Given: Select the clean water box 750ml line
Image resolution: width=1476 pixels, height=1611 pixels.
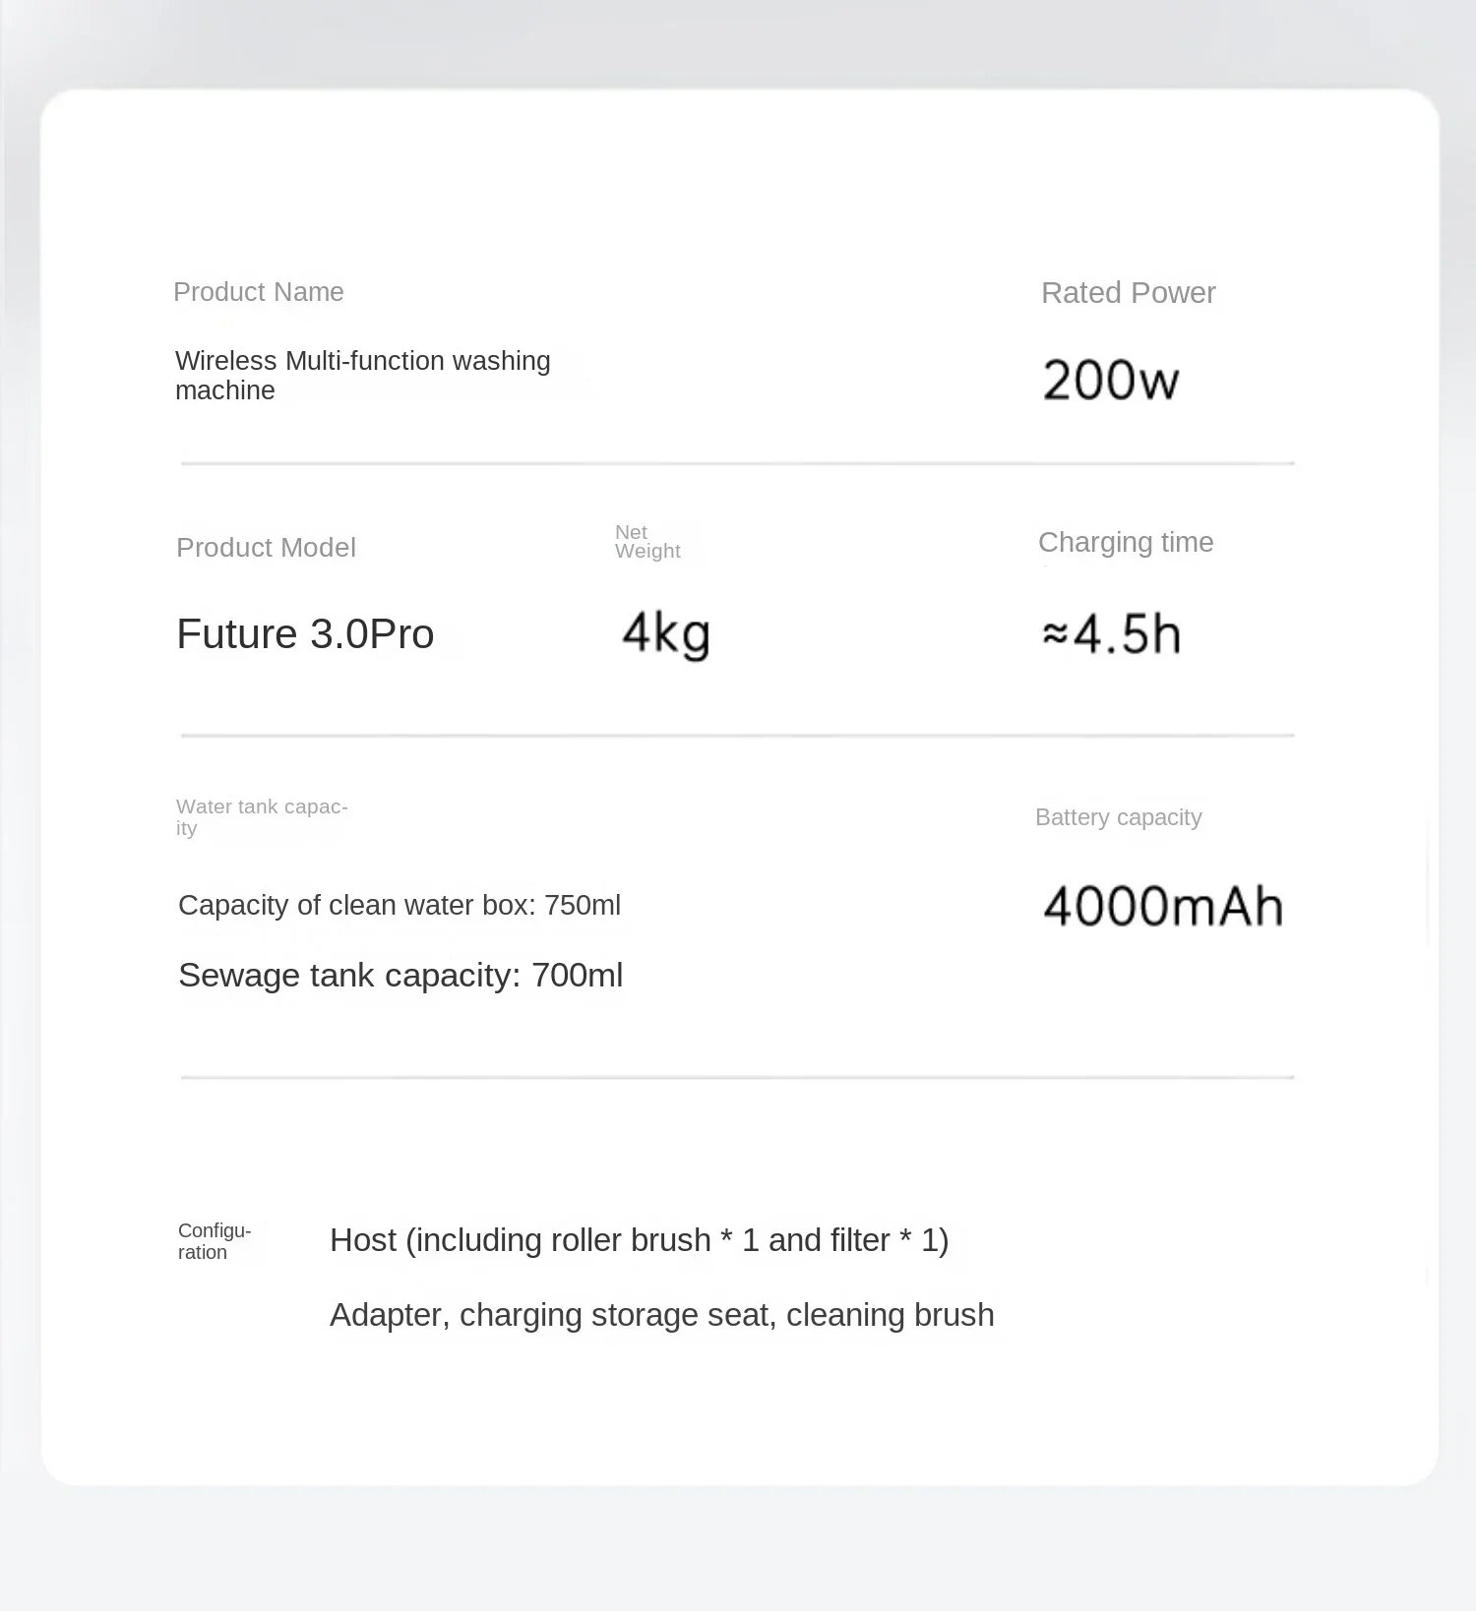Looking at the screenshot, I should (400, 905).
